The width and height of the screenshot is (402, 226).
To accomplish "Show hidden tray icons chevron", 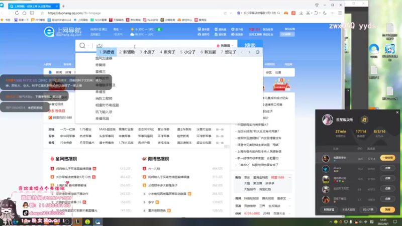I will tap(331, 222).
